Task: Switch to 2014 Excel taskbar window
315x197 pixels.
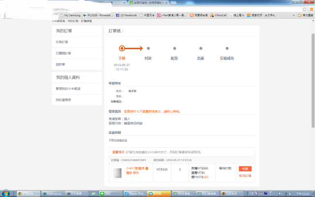Action: (x=183, y=194)
